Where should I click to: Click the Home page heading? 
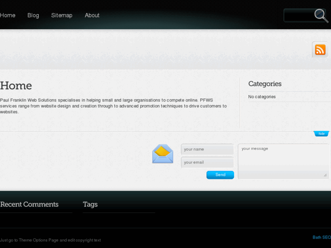click(16, 86)
